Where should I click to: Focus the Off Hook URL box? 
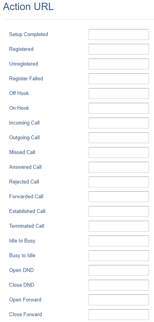point(119,93)
